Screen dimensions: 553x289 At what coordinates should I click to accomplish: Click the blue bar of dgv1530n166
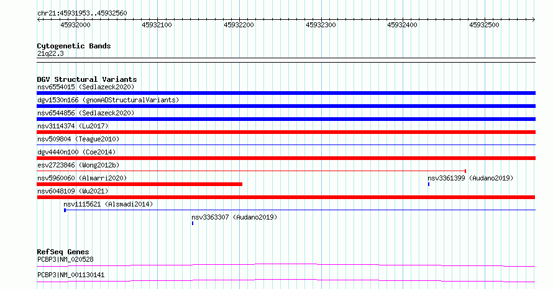click(x=286, y=106)
